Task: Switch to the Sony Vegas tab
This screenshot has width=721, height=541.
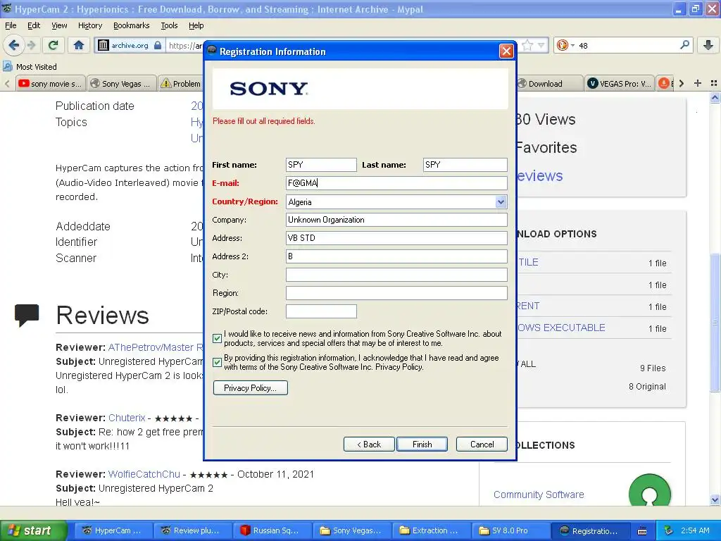Action: (121, 83)
